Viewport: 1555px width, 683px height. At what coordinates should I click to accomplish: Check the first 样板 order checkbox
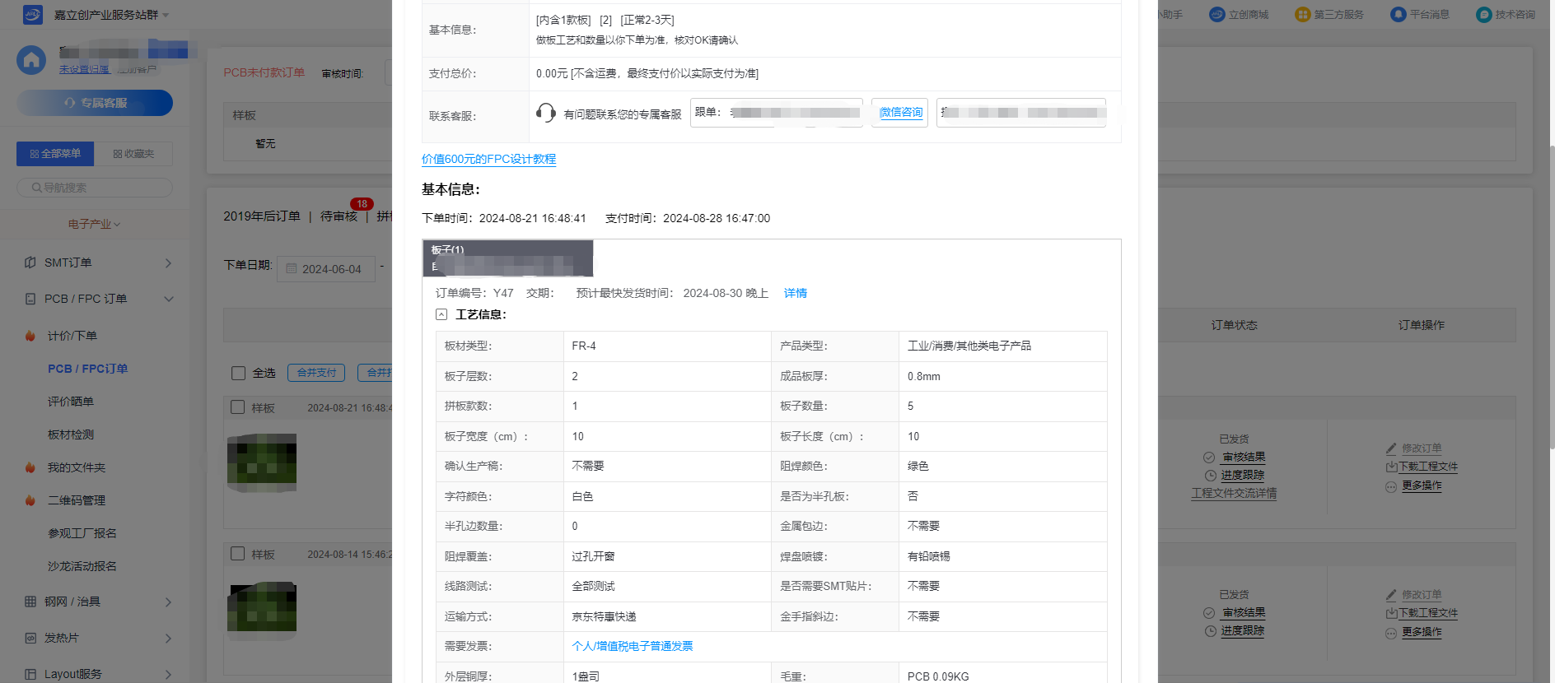pyautogui.click(x=238, y=407)
